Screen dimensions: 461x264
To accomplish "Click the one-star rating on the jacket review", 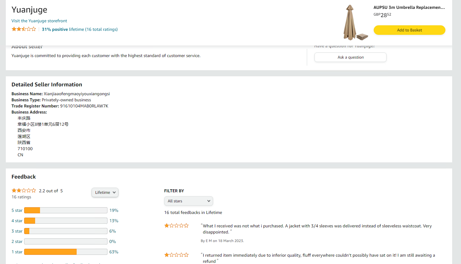I will click(x=176, y=226).
